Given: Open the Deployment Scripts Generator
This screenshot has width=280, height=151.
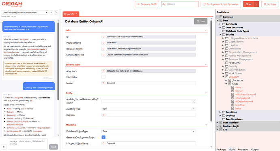Looking at the screenshot, I should coord(221,4).
